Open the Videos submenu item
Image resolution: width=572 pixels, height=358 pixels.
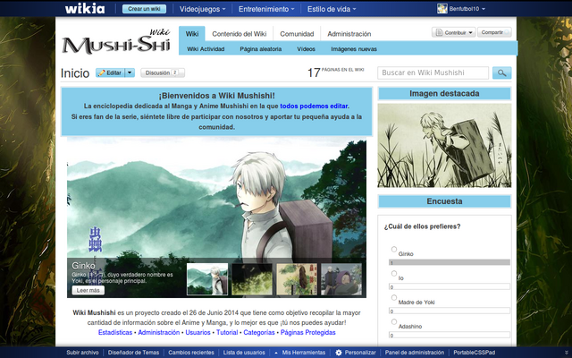click(306, 49)
